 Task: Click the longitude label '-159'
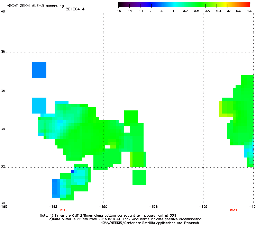(103, 207)
